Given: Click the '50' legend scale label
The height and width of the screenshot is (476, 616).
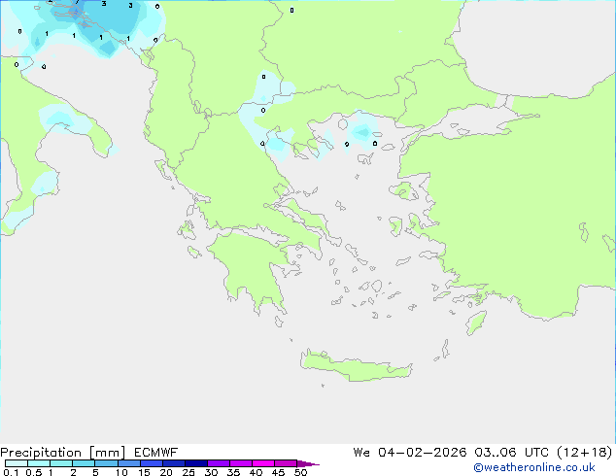Looking at the screenshot, I should pos(300,472).
